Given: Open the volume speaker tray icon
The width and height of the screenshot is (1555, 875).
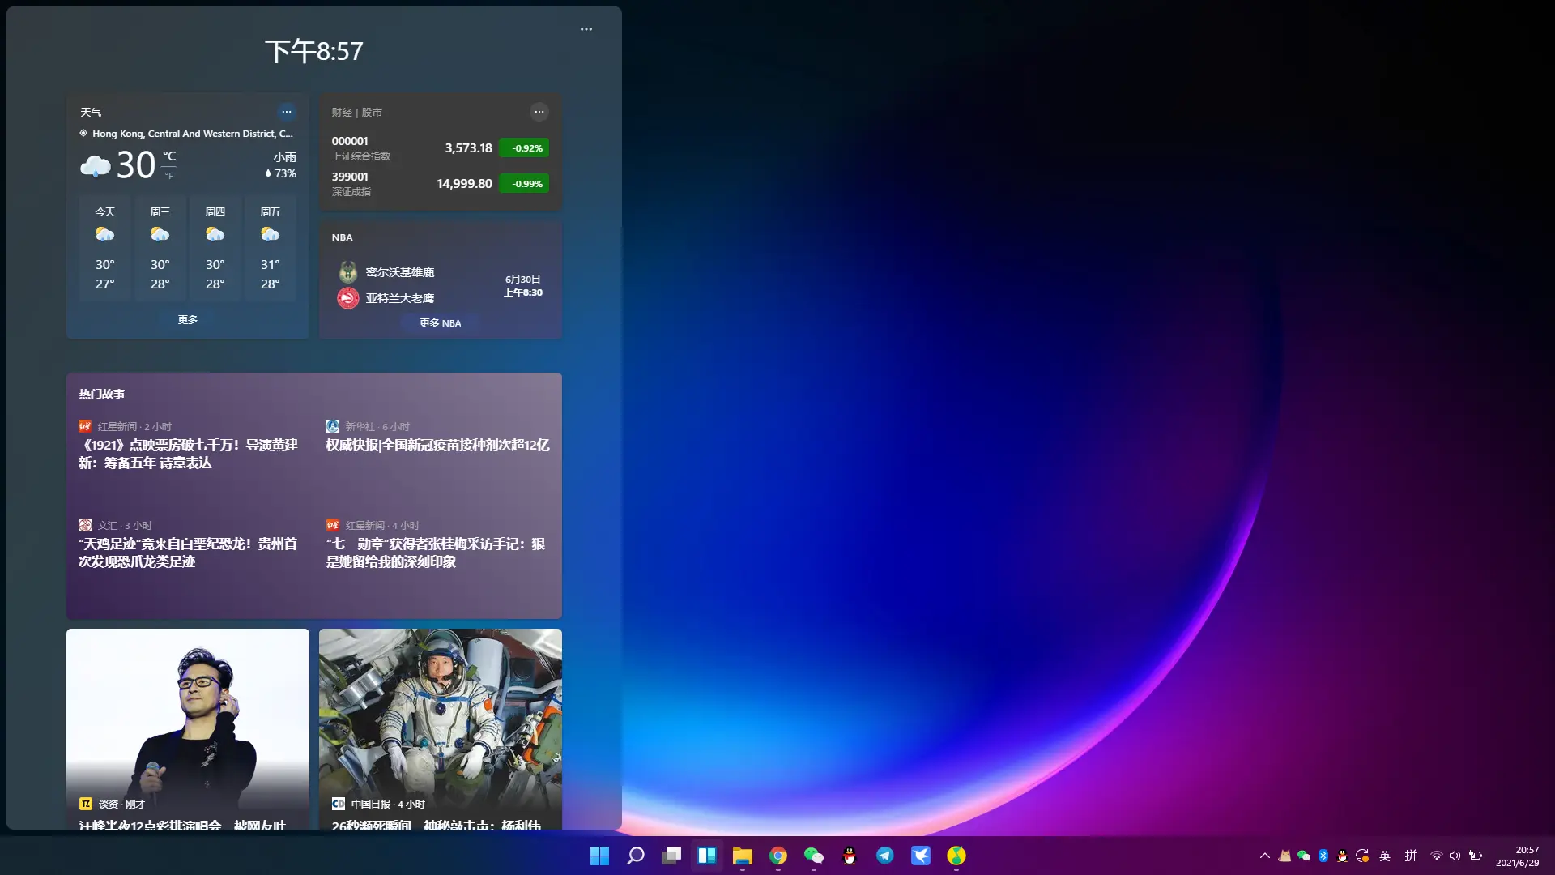Looking at the screenshot, I should point(1455,856).
